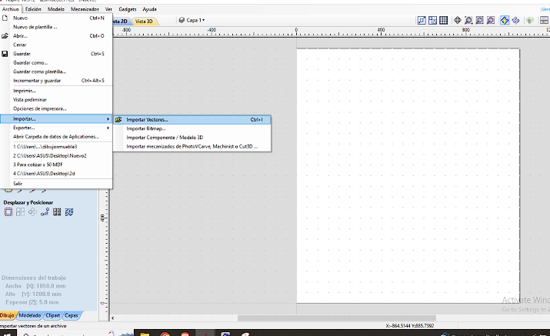Viewport: 550px width, 336px height.
Task: Choose Salir to exit application
Action: click(x=56, y=184)
